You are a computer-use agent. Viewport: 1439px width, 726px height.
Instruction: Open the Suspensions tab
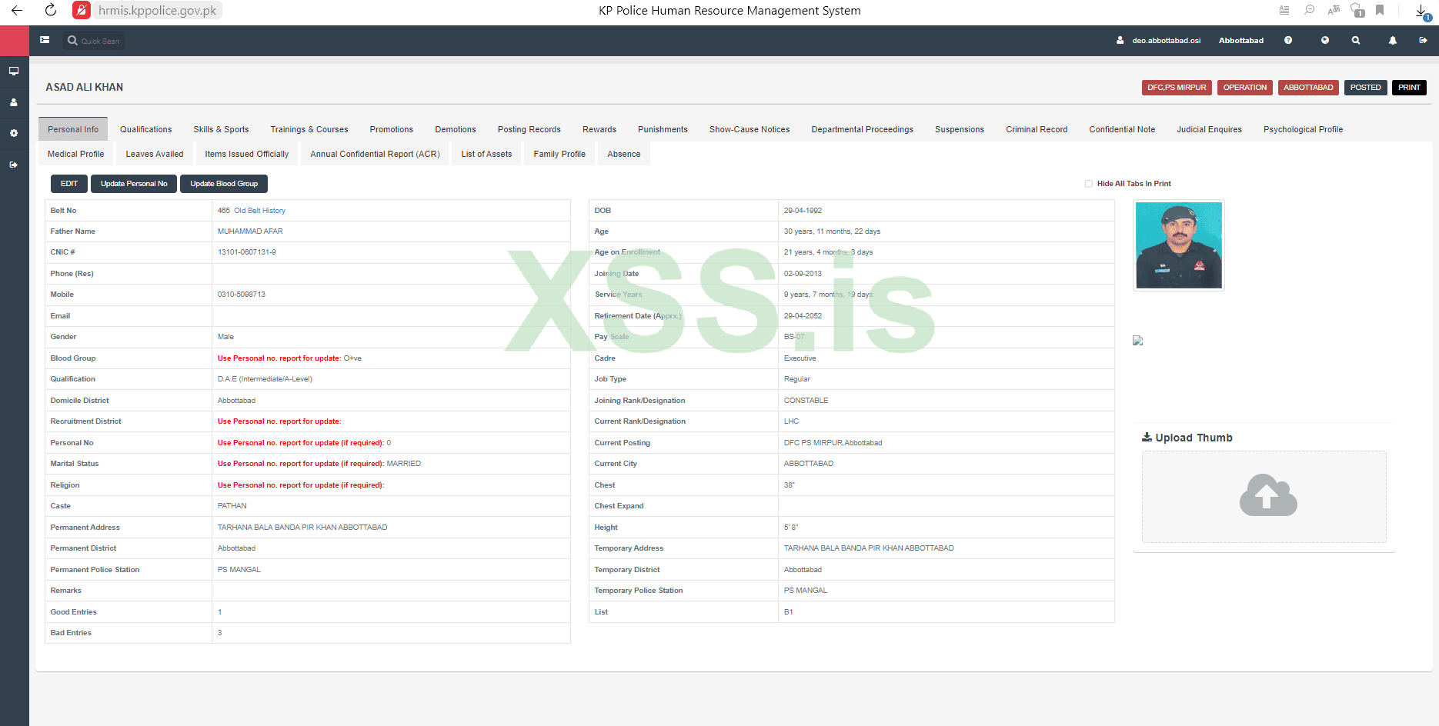tap(960, 129)
